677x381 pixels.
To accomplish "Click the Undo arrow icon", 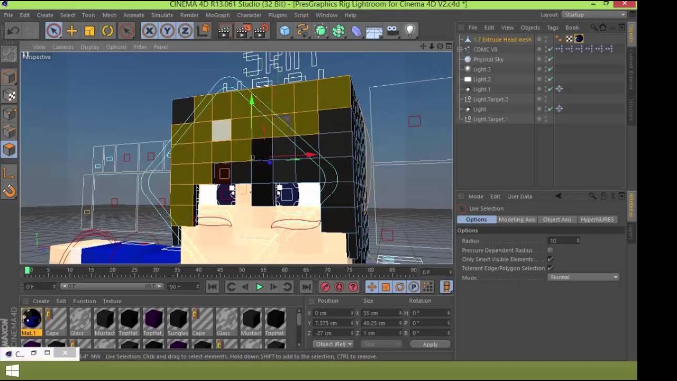I will (x=13, y=31).
